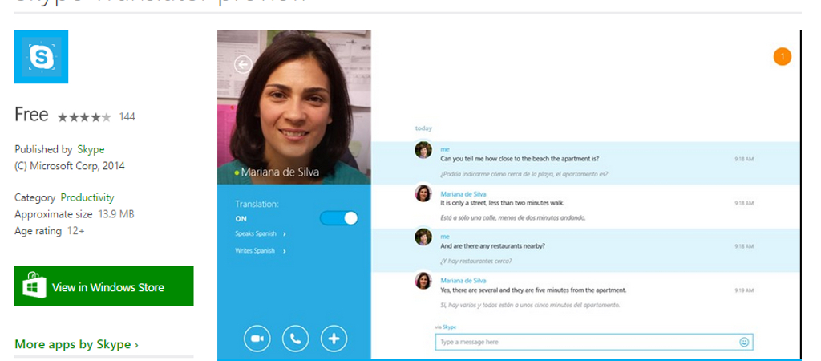Click the 9:19 AM timestamp
The height and width of the screenshot is (361, 821).
(743, 290)
